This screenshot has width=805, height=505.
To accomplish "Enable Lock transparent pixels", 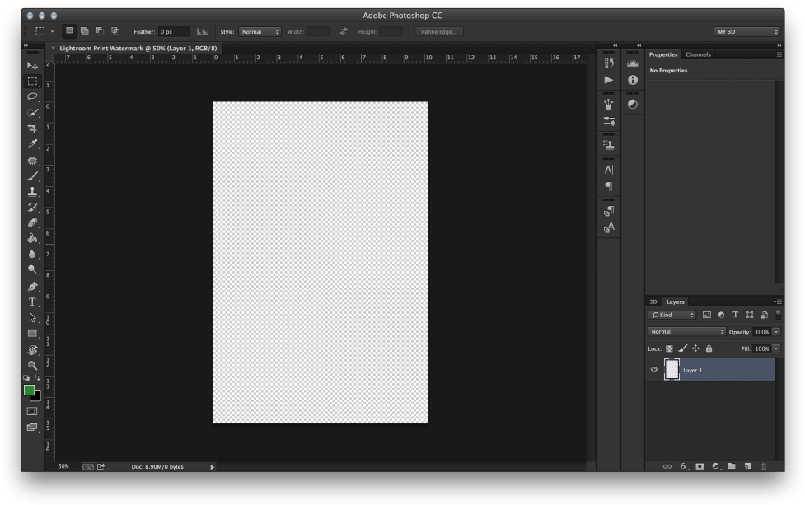I will pos(669,348).
